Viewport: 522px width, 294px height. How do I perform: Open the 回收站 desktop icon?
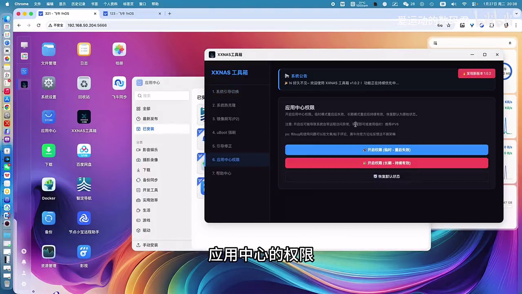click(84, 83)
